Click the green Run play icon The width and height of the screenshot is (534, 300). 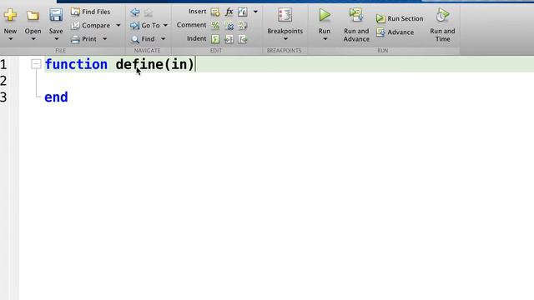tap(325, 15)
